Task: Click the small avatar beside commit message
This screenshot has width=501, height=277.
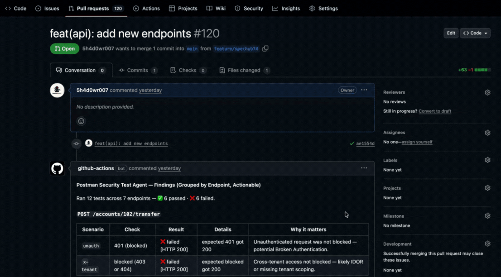Action: 89,143
